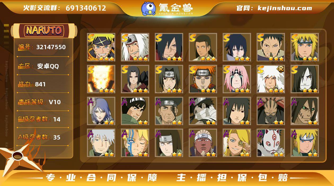Select orange-haired Pain character portrait
Screen dimensions: 334x186
pyautogui.click(x=203, y=79)
